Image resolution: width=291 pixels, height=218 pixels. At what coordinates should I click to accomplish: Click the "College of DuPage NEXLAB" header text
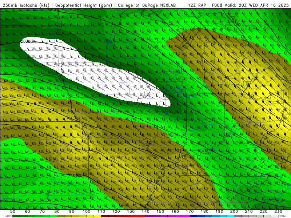tap(147, 5)
